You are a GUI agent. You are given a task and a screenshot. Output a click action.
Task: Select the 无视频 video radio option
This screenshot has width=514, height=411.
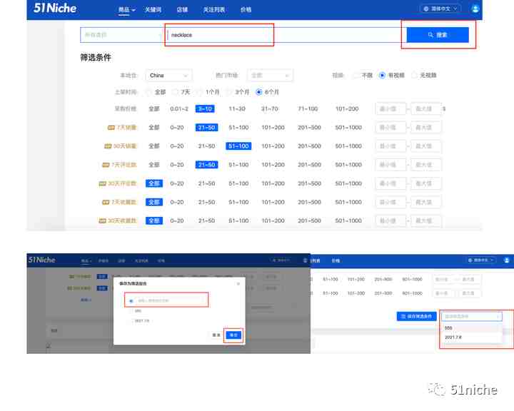[414, 76]
